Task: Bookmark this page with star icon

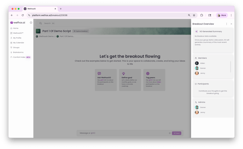Action: pos(194,15)
